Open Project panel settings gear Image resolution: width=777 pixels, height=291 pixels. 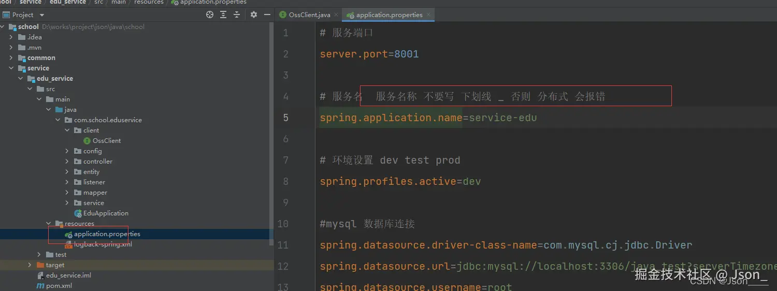coord(253,15)
